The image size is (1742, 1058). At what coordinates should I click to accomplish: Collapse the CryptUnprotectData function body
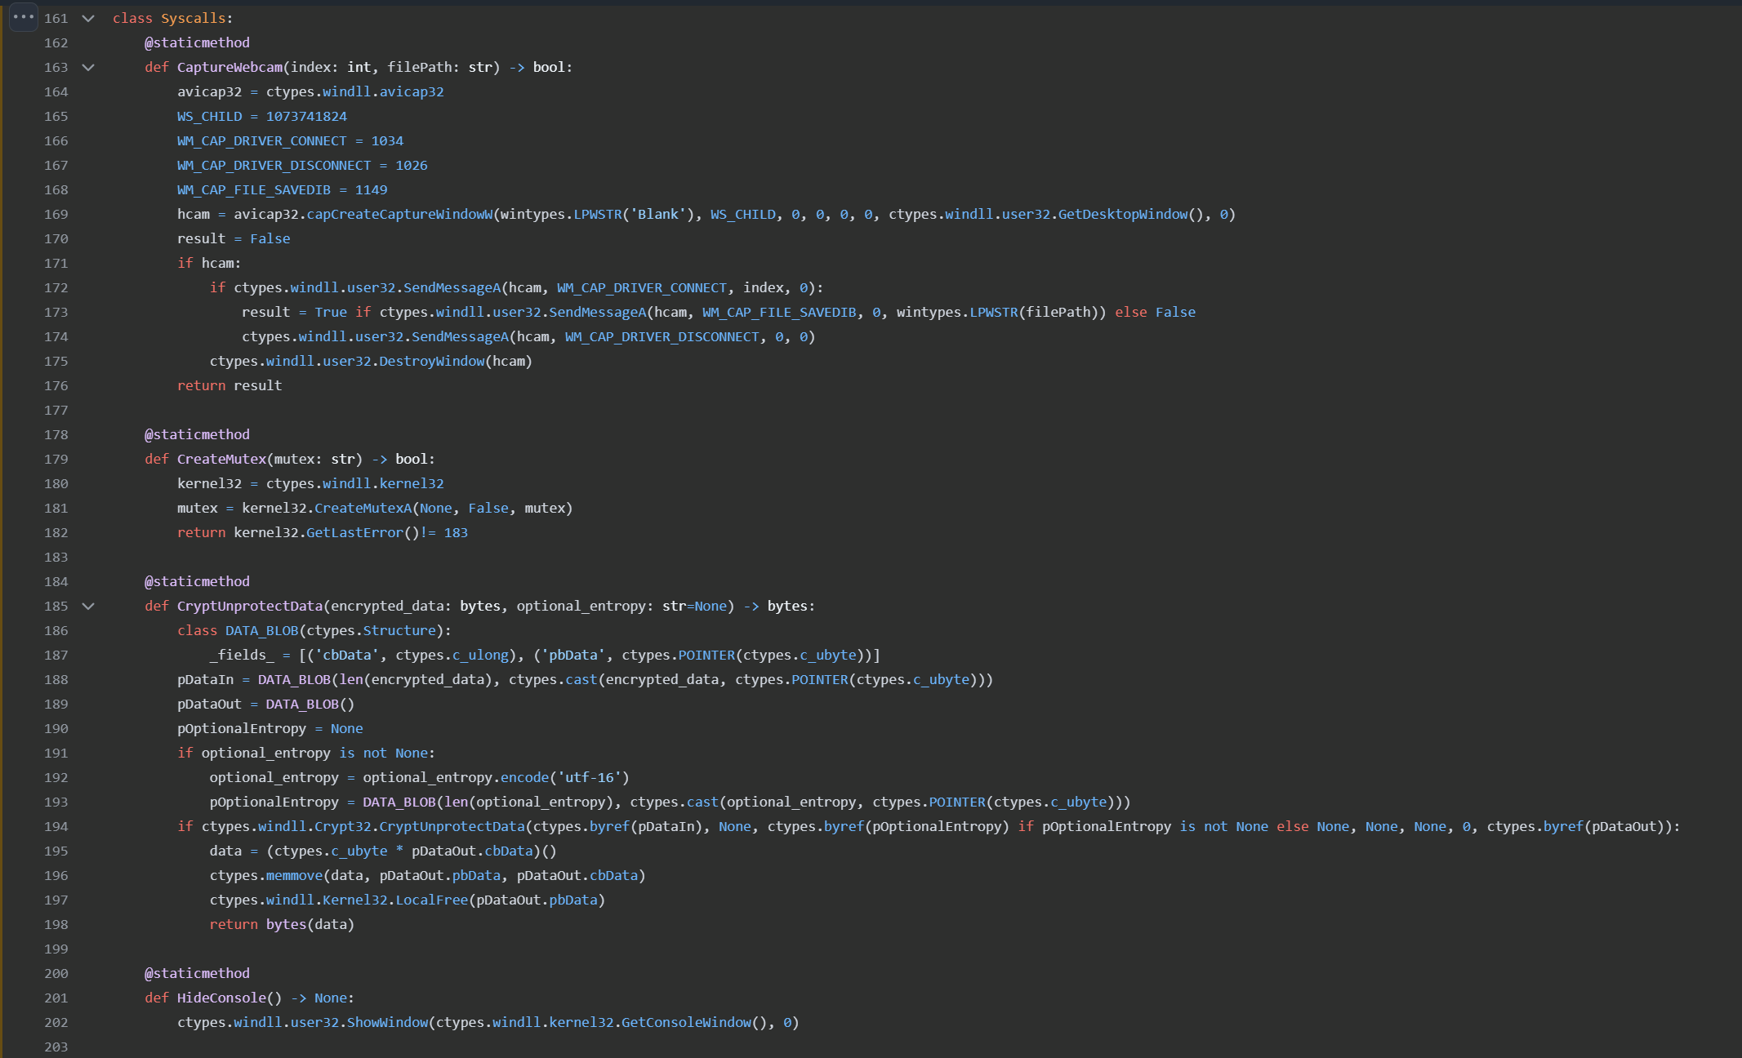(x=88, y=607)
